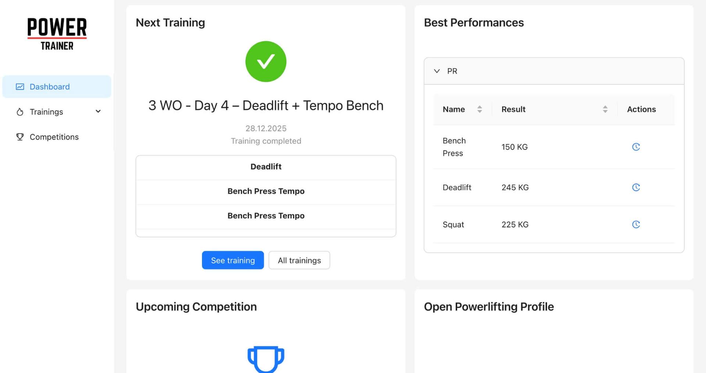This screenshot has width=706, height=373.
Task: Navigate to the Competitions section
Action: click(x=54, y=137)
